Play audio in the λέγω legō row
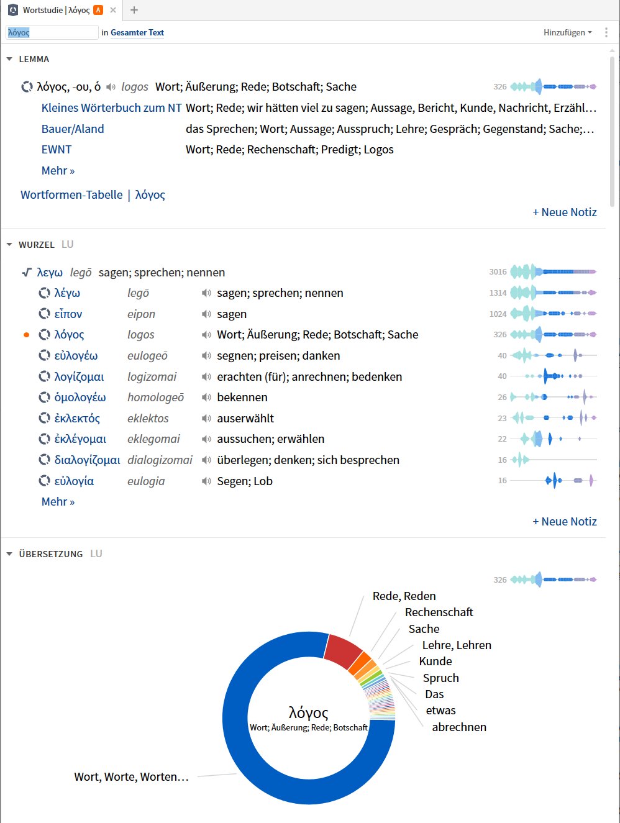Image resolution: width=620 pixels, height=823 pixels. point(206,293)
